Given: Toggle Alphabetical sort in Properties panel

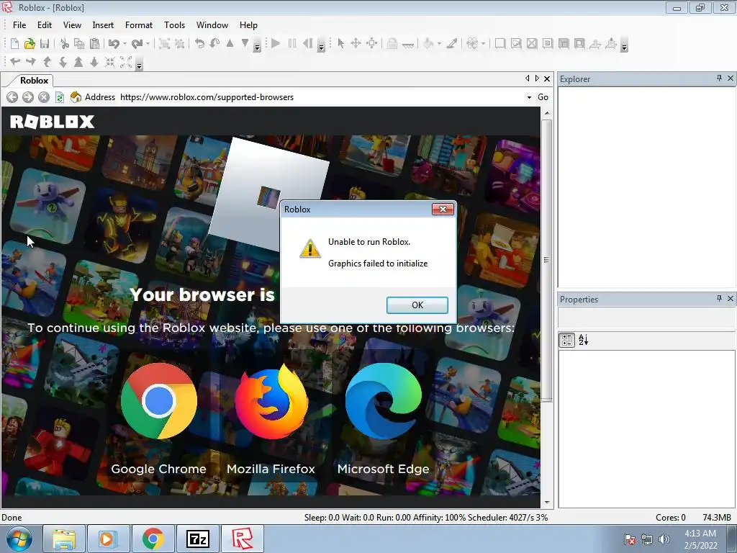Looking at the screenshot, I should coord(583,340).
